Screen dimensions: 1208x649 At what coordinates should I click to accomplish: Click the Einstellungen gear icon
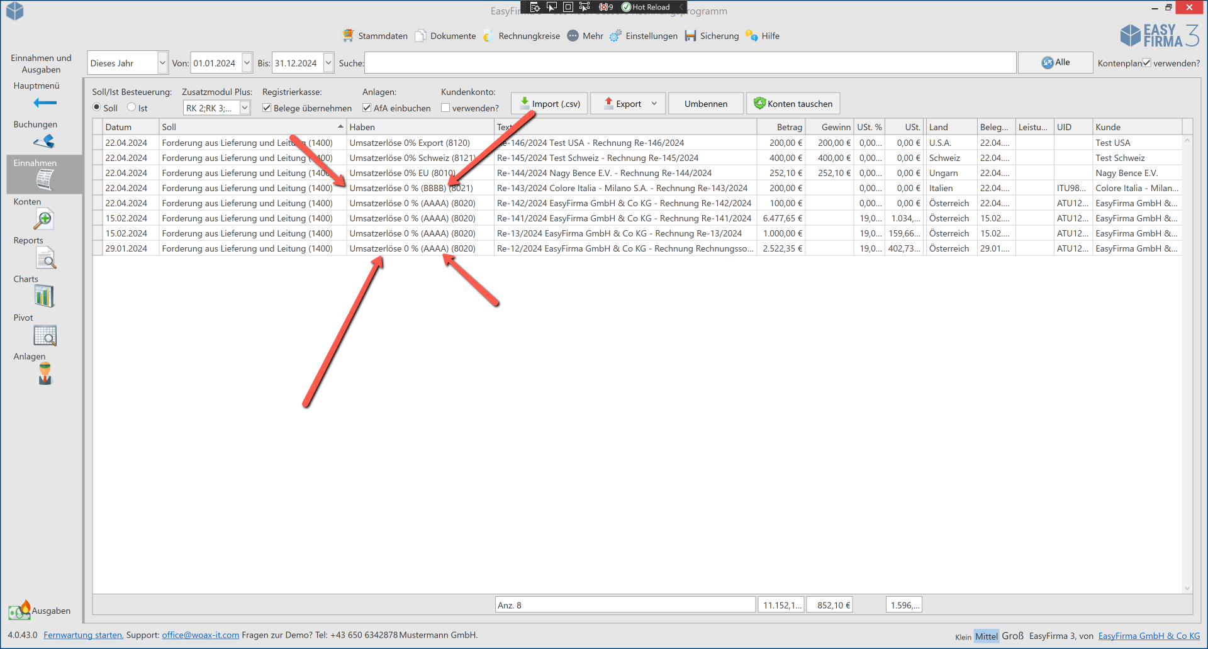pos(615,36)
